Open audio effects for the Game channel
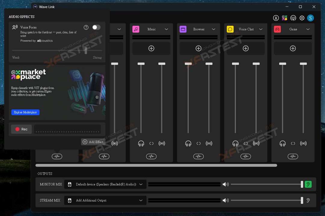The width and height of the screenshot is (325, 216). pos(293,157)
